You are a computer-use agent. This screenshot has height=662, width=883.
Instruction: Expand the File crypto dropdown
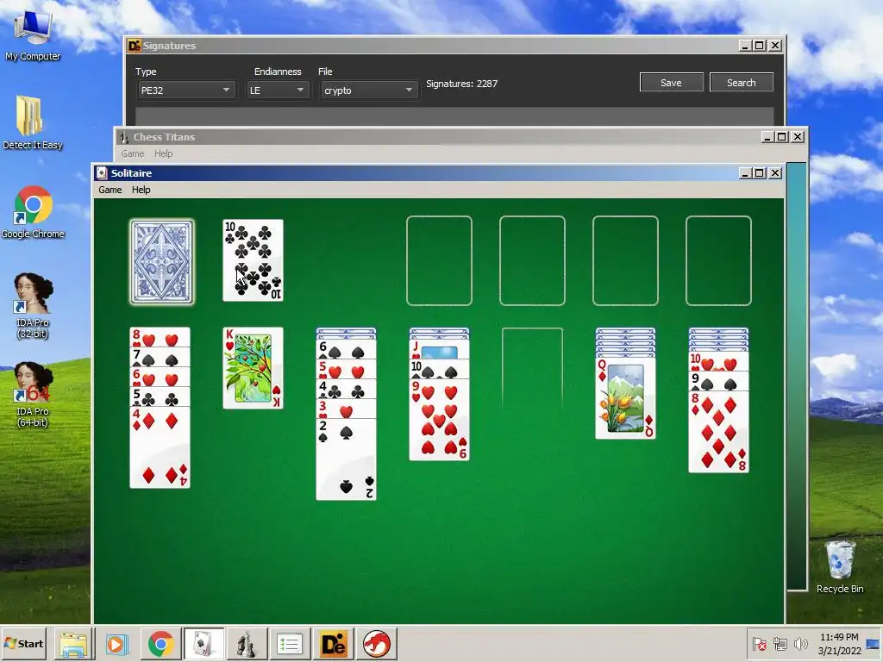pyautogui.click(x=369, y=90)
